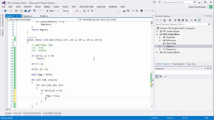Collapse the Wave method outlining box
The image size is (214, 120).
(x=16, y=40)
